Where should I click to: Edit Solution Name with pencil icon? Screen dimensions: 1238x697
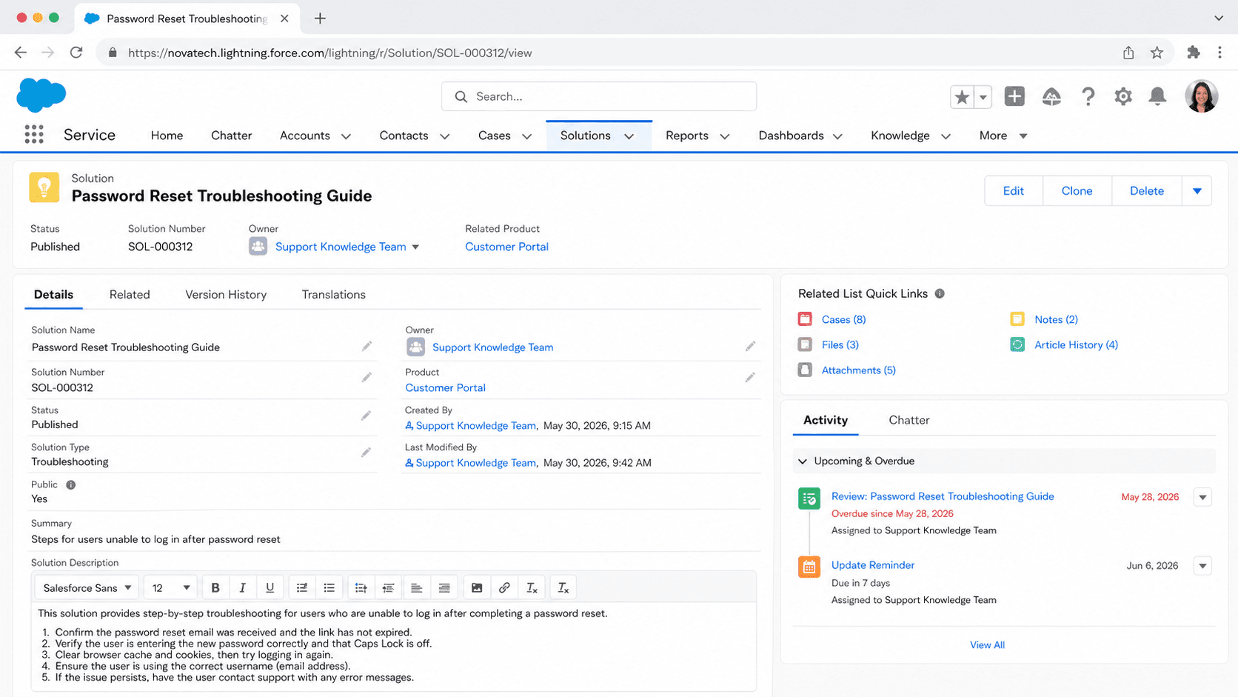pos(367,346)
